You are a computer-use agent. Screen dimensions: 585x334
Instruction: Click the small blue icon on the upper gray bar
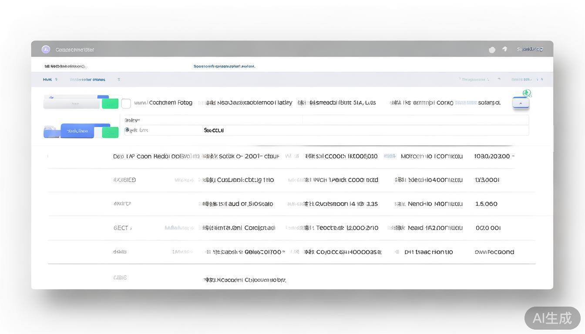pyautogui.click(x=51, y=98)
